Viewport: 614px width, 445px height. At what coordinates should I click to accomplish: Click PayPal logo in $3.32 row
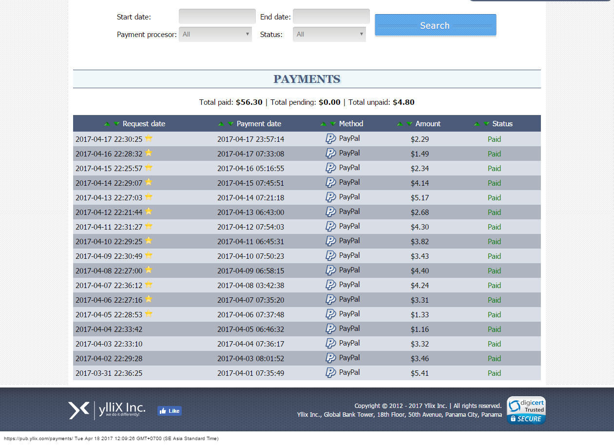tap(331, 344)
